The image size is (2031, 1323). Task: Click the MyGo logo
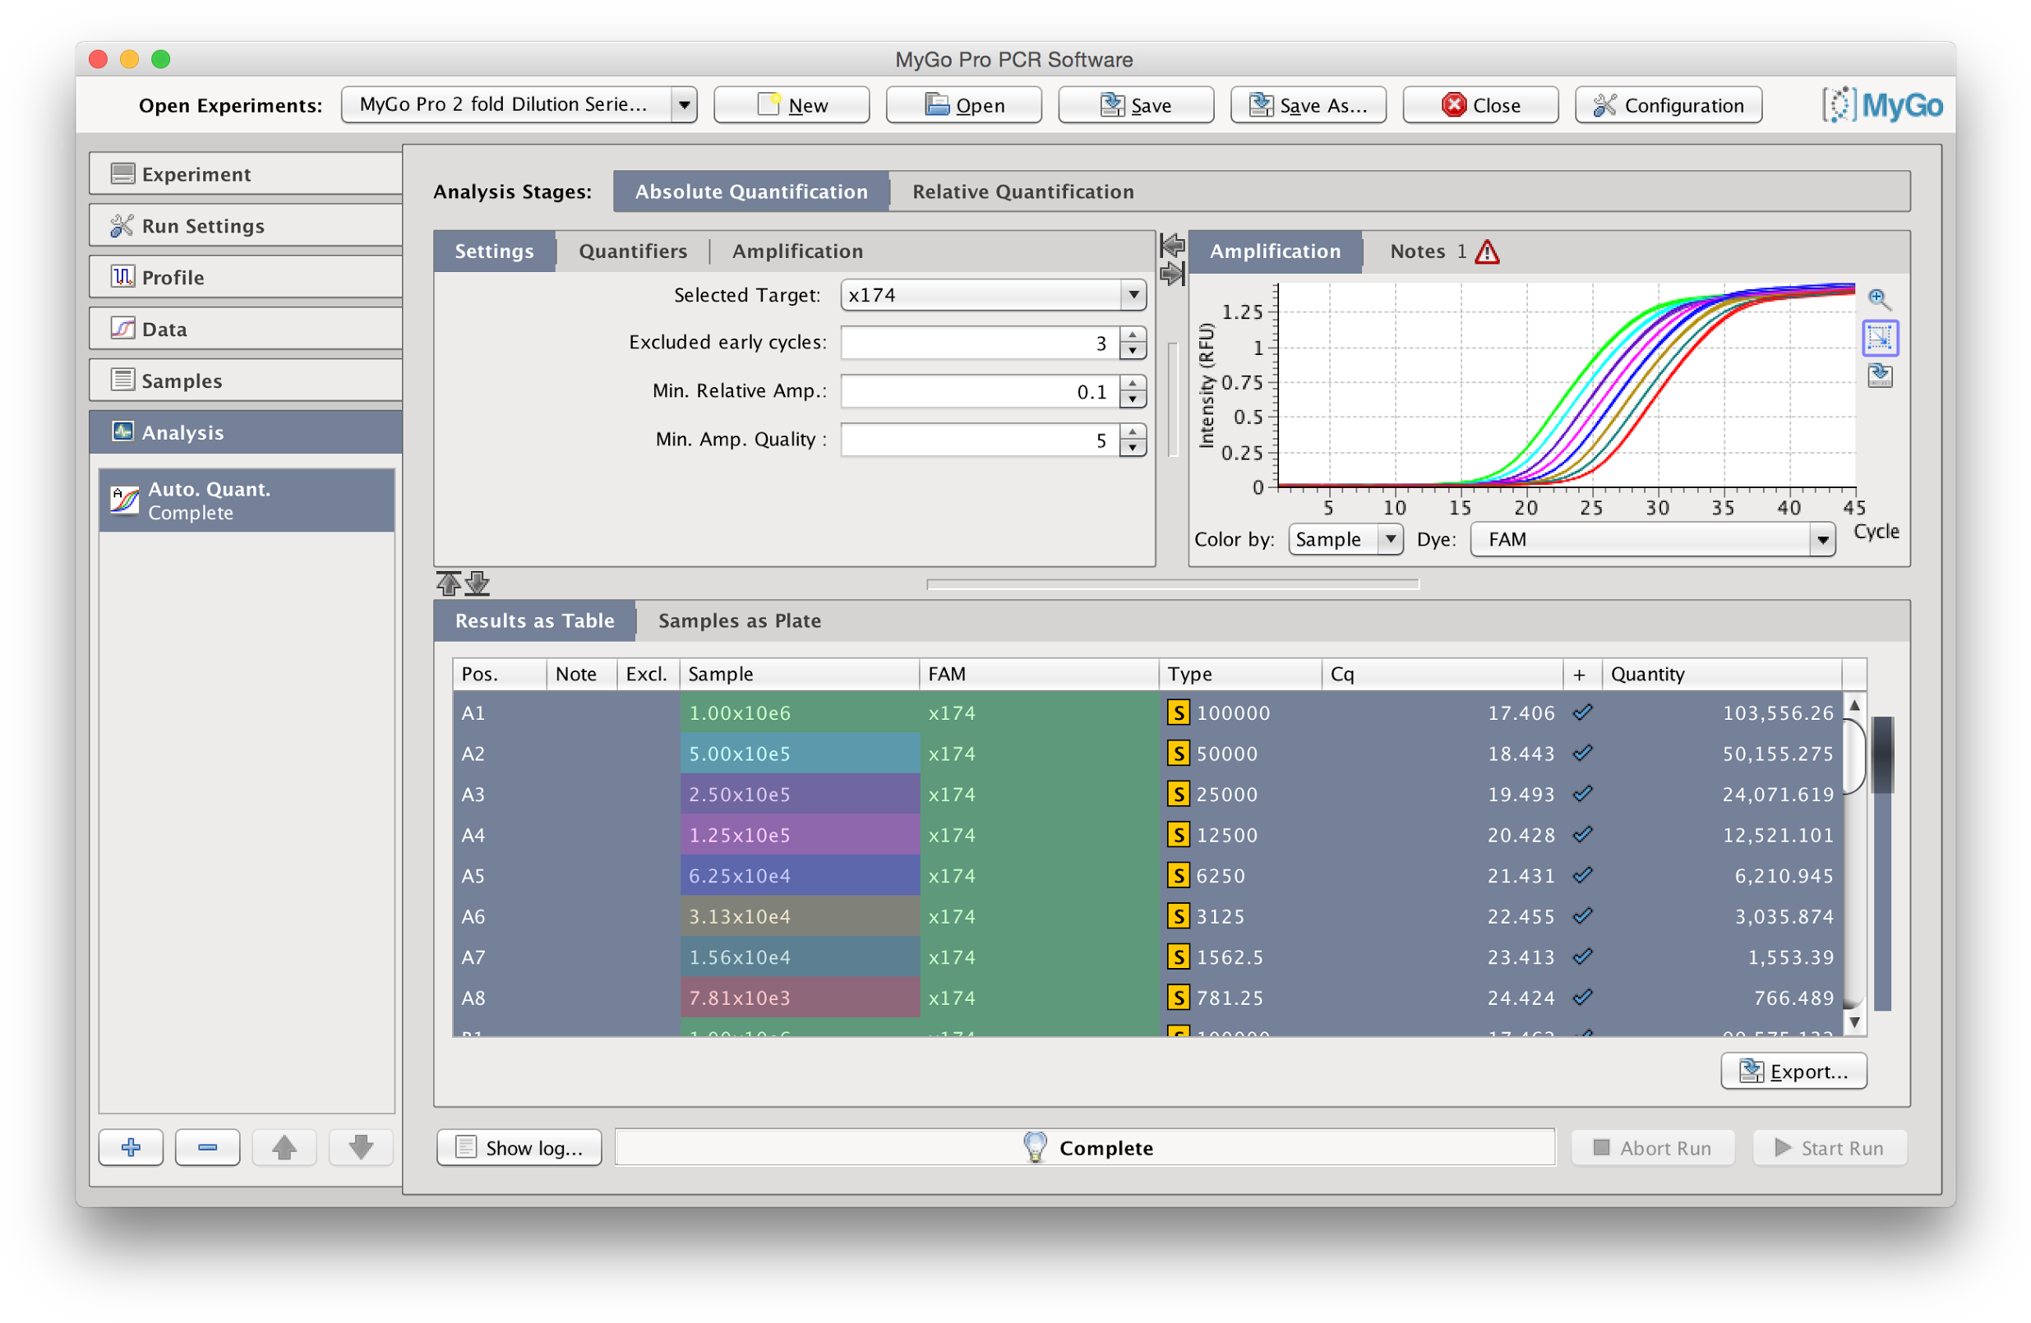[1882, 105]
